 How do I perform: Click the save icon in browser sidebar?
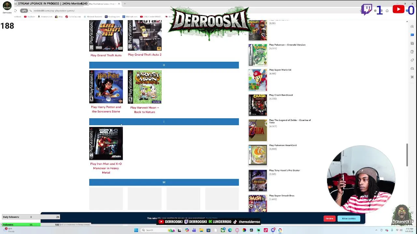pos(412,43)
